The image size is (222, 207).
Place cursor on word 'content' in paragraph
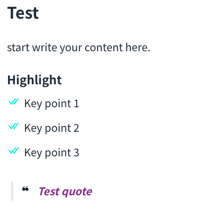(x=104, y=47)
